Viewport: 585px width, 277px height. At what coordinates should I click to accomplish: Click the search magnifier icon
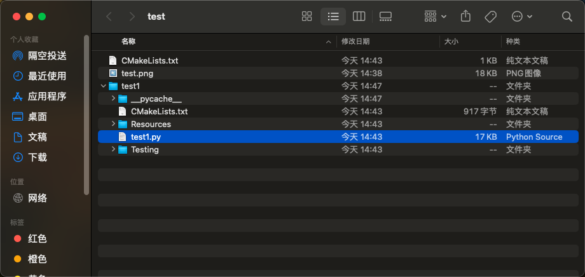pyautogui.click(x=567, y=17)
